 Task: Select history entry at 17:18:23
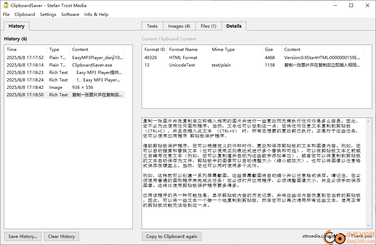(65, 72)
